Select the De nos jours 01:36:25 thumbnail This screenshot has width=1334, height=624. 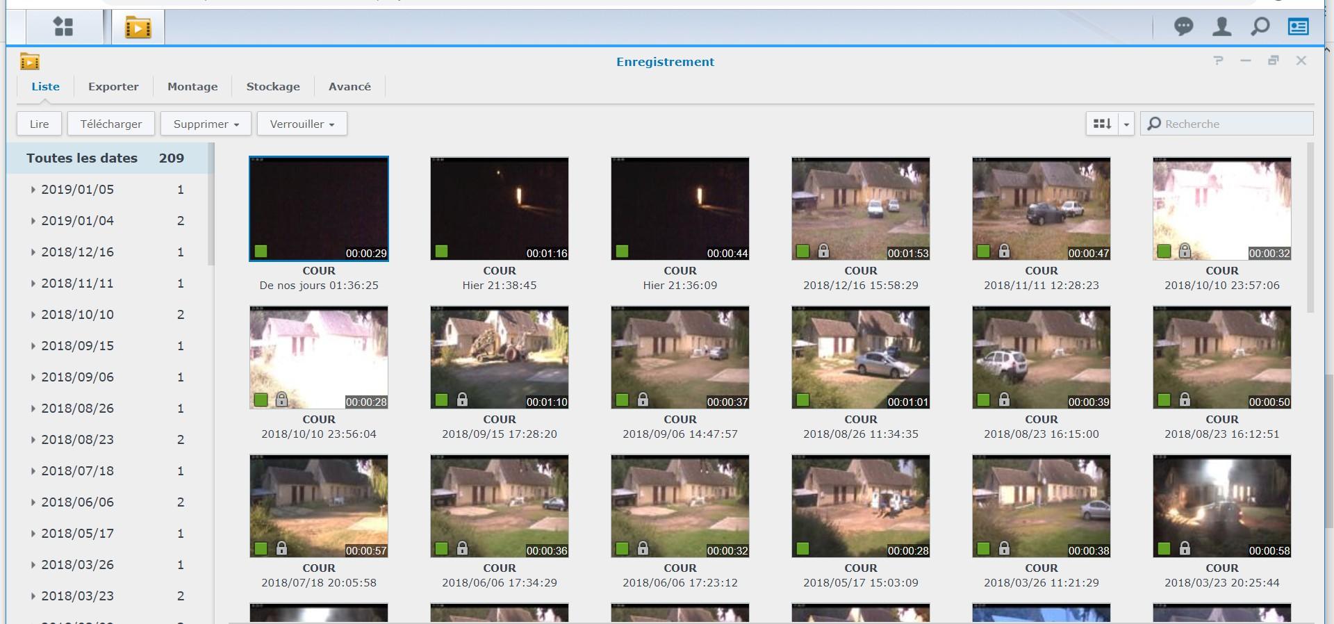[x=319, y=208]
